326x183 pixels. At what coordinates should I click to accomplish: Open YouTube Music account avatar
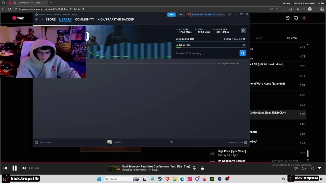coord(304,18)
